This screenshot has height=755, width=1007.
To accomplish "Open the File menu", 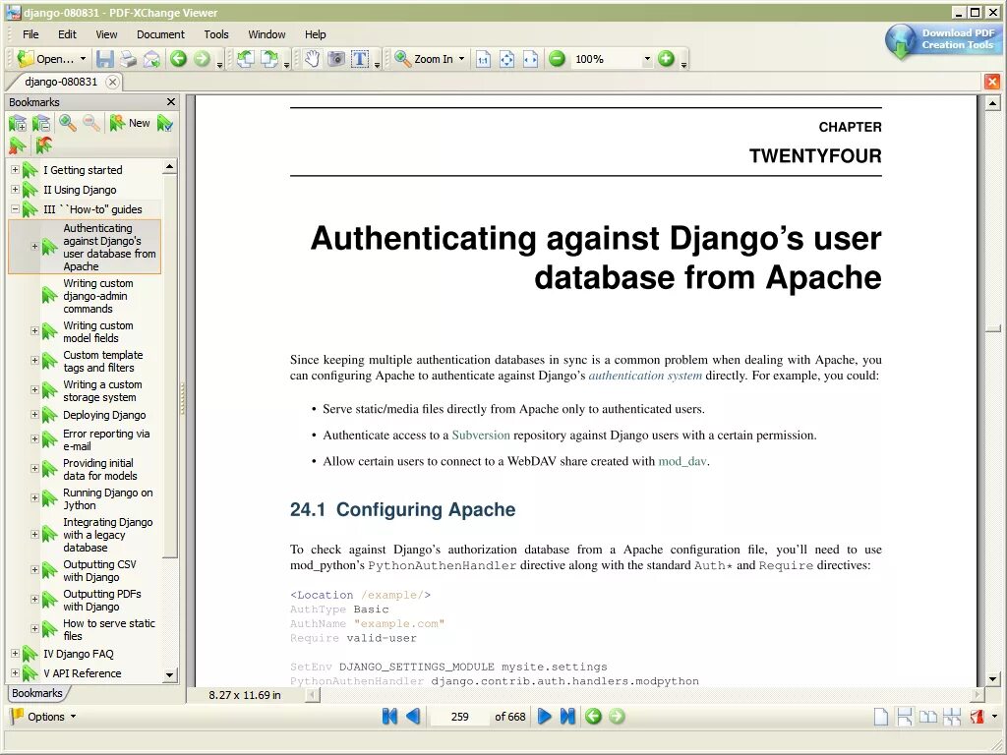I will click(x=30, y=34).
